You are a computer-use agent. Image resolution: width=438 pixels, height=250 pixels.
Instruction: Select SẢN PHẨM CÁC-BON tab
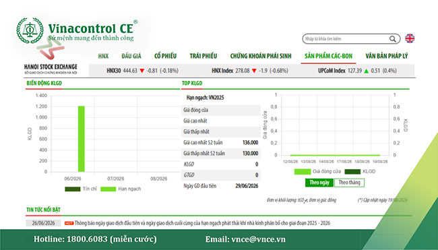pos(329,56)
